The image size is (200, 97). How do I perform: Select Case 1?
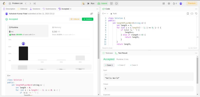click(x=109, y=65)
